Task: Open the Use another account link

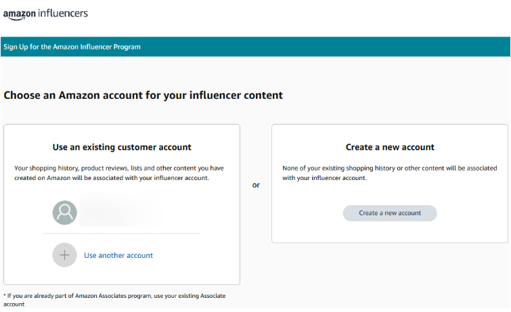Action: 118,255
